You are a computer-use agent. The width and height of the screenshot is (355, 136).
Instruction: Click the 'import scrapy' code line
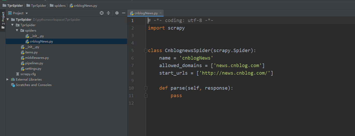click(x=166, y=28)
